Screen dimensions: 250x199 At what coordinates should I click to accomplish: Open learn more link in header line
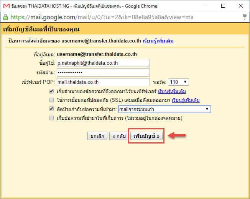point(158,41)
